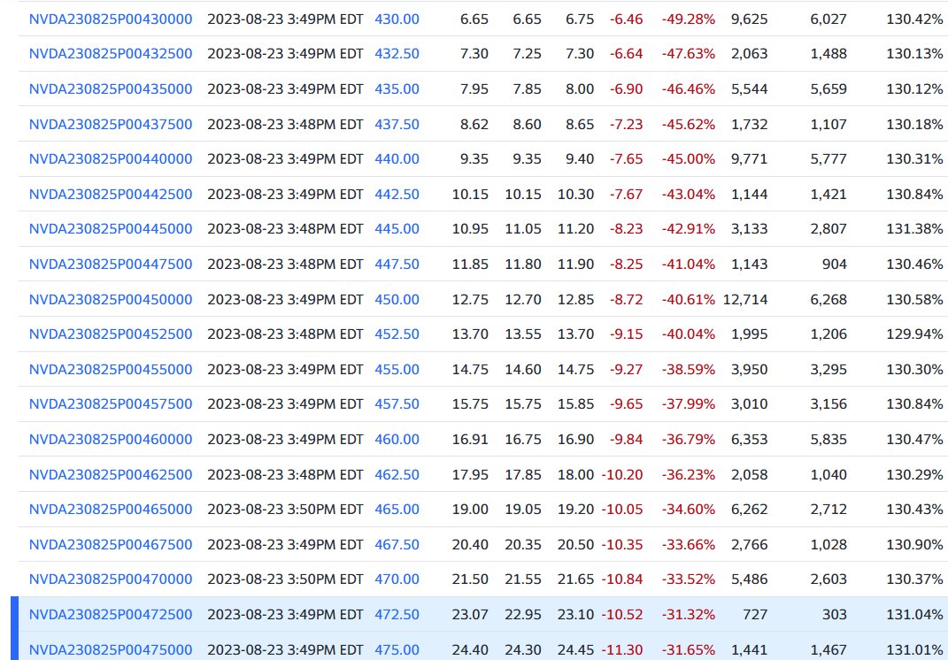The height and width of the screenshot is (660, 948).
Task: Open contract NVDA230825P00432500
Action: (111, 54)
